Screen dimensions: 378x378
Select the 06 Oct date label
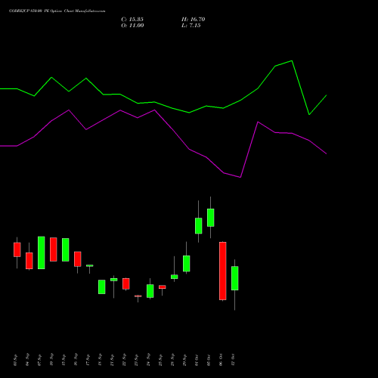pyautogui.click(x=221, y=360)
